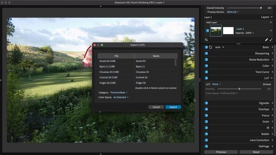The width and height of the screenshot is (276, 155).
Task: Click the File column header
Action: 116,56
